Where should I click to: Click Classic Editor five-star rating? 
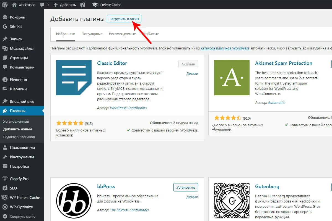(x=70, y=123)
